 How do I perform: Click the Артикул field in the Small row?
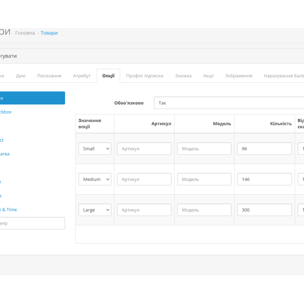[144, 149]
